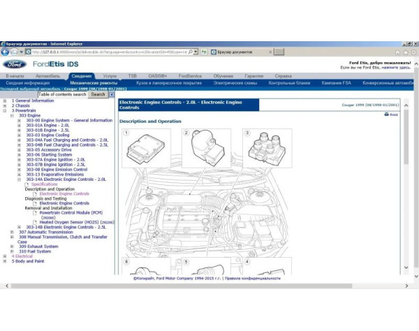Click component thumbnail number 1 in diagram
Viewport: 419px width, 331px height.
[x=144, y=148]
